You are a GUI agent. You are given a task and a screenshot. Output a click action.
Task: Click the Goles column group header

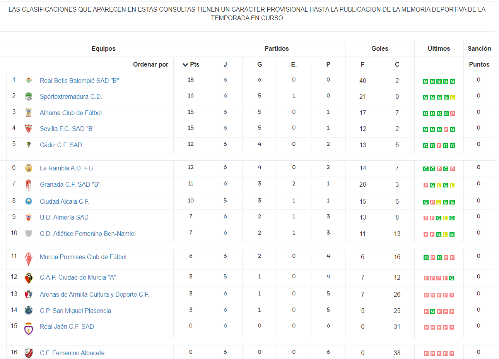pos(380,48)
